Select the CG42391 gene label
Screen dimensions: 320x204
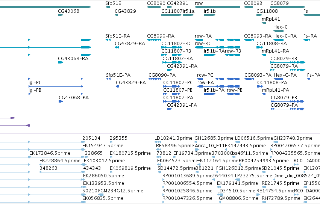click(x=177, y=3)
